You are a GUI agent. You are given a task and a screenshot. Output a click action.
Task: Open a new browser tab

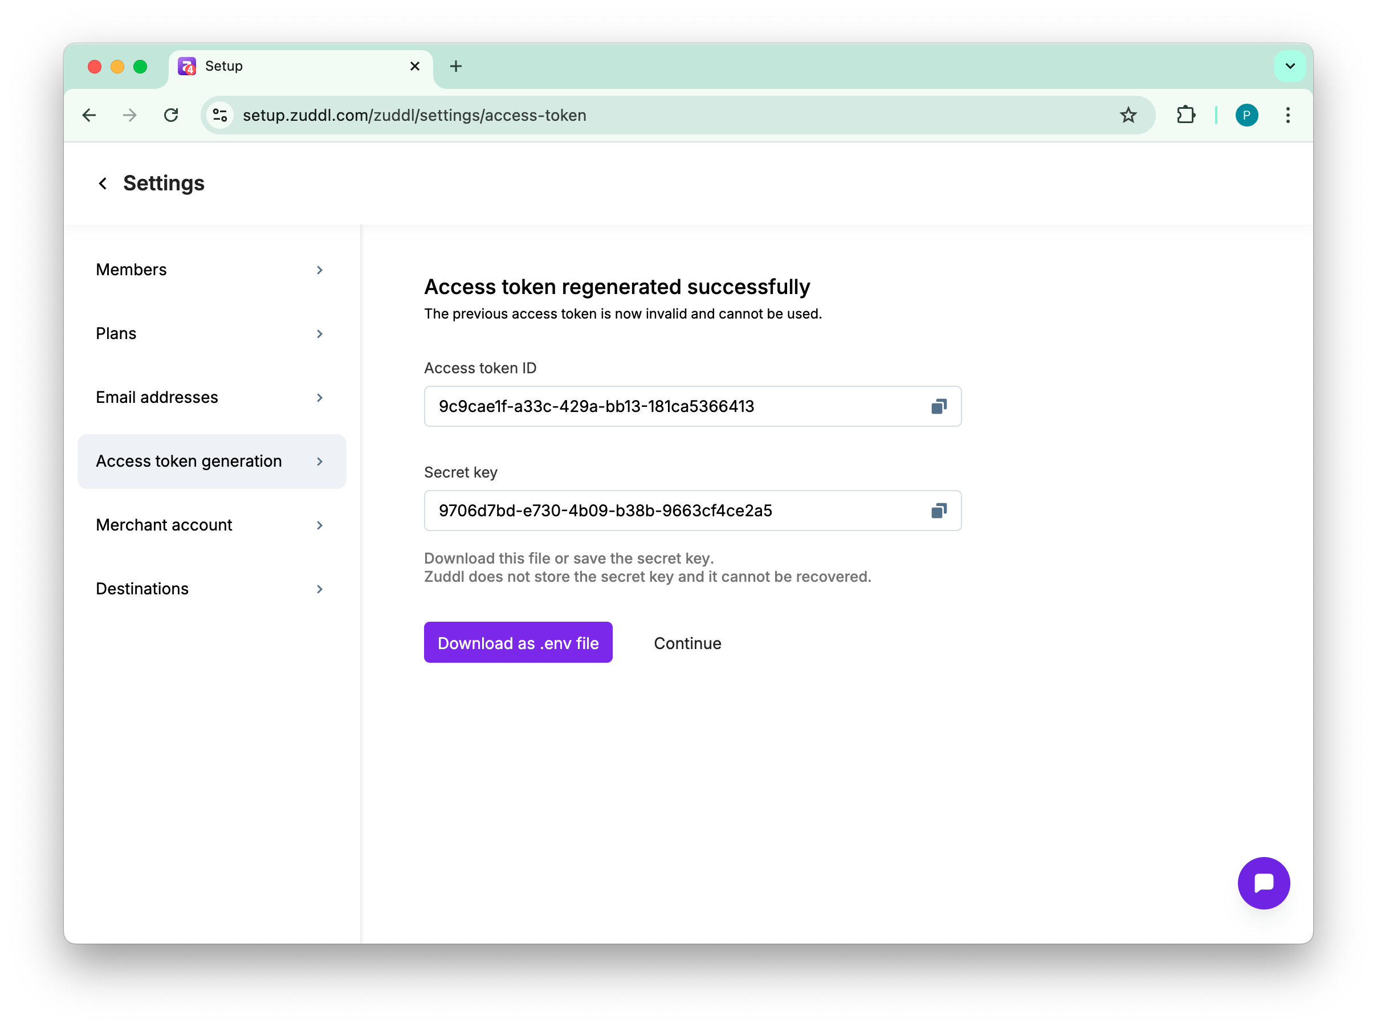(455, 66)
